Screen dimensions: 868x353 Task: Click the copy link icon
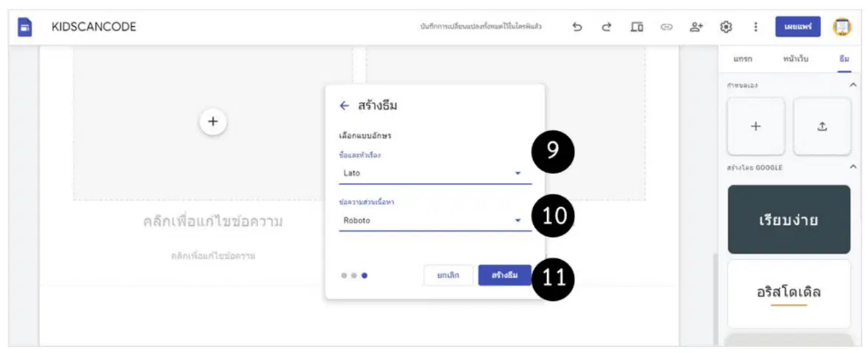(x=666, y=27)
